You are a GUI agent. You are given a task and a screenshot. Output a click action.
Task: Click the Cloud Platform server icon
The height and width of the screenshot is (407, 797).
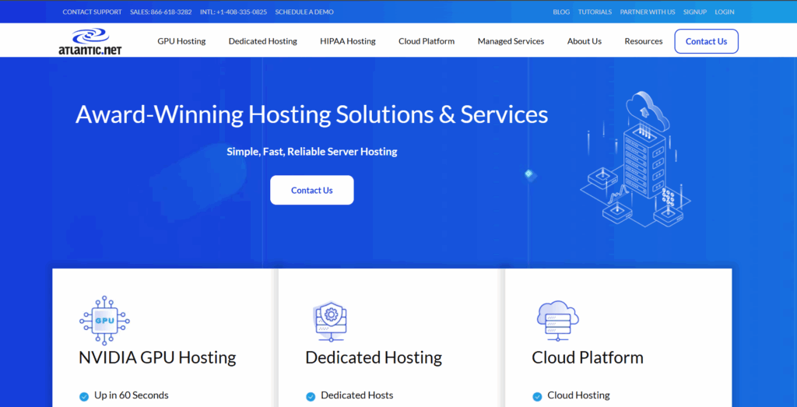click(557, 320)
